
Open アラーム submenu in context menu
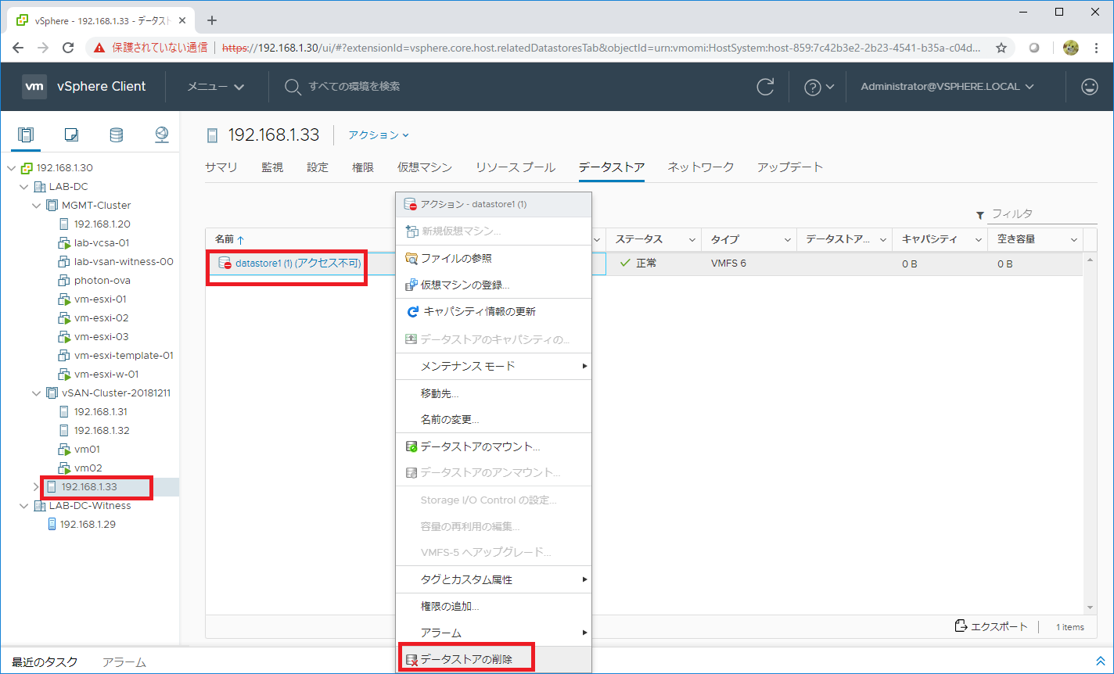pyautogui.click(x=494, y=633)
